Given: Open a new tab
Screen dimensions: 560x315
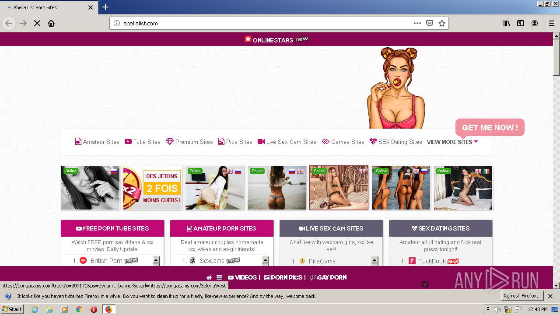Looking at the screenshot, I should pos(105,7).
